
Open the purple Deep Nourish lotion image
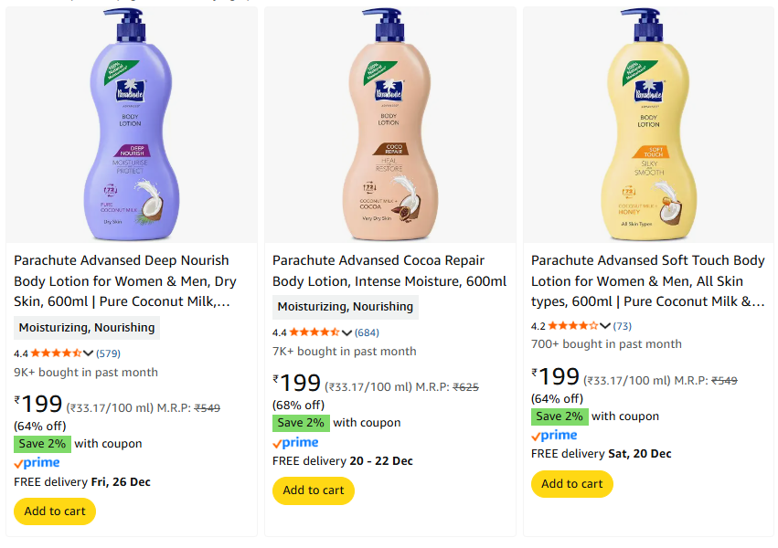[x=131, y=123]
